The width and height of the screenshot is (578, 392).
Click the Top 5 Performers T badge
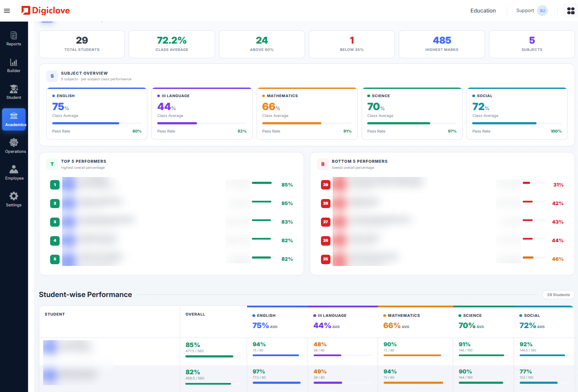pos(52,164)
